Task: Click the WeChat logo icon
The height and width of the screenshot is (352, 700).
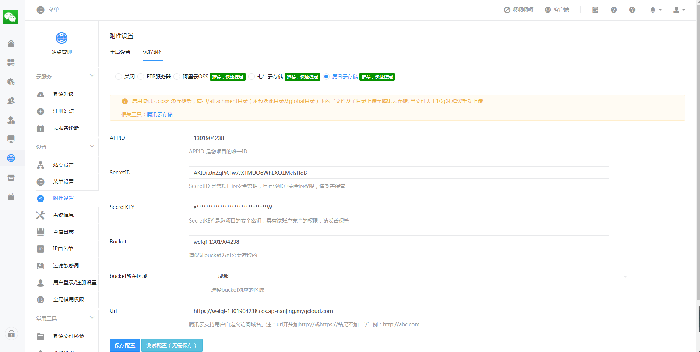Action: pyautogui.click(x=10, y=17)
